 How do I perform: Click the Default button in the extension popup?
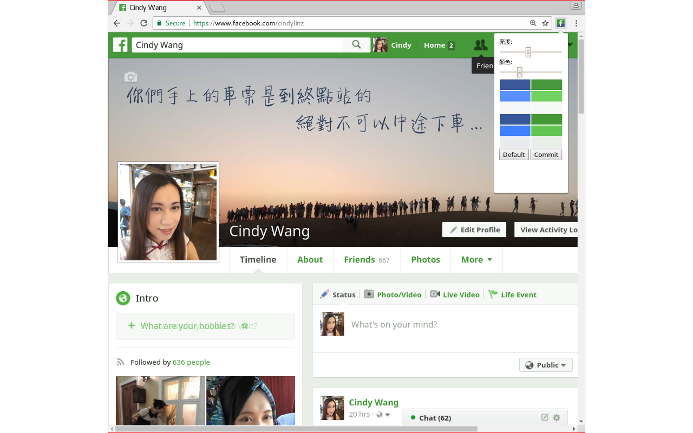514,155
